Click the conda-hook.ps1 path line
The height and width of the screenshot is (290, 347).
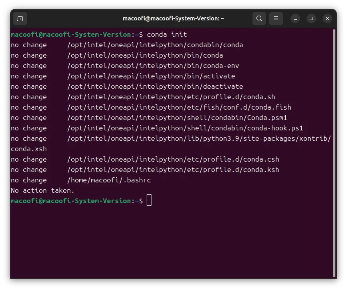[185, 128]
